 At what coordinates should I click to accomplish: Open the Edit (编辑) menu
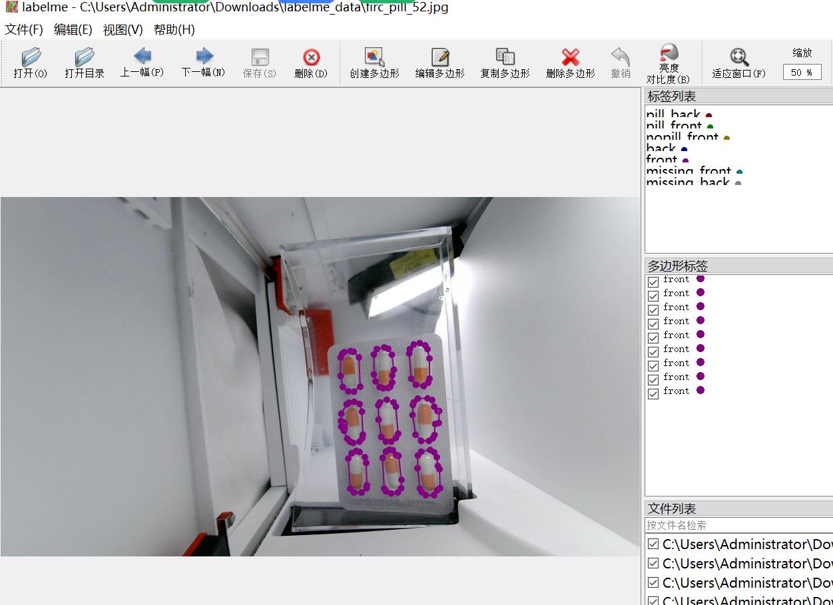click(x=73, y=29)
